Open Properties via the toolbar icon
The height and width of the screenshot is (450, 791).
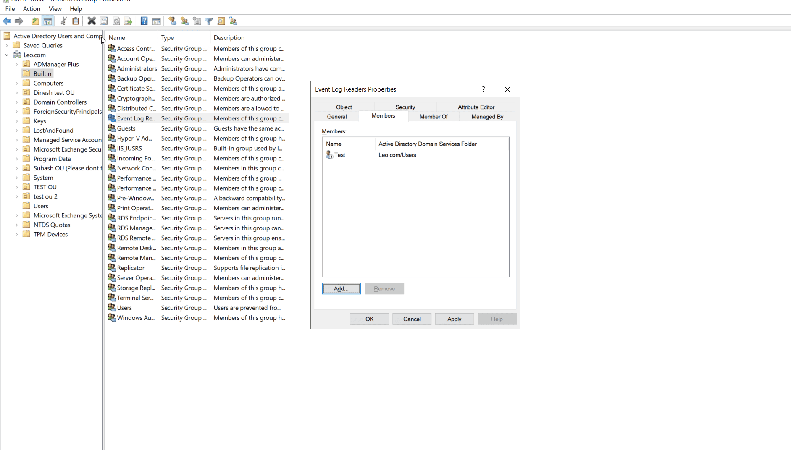[x=104, y=21]
